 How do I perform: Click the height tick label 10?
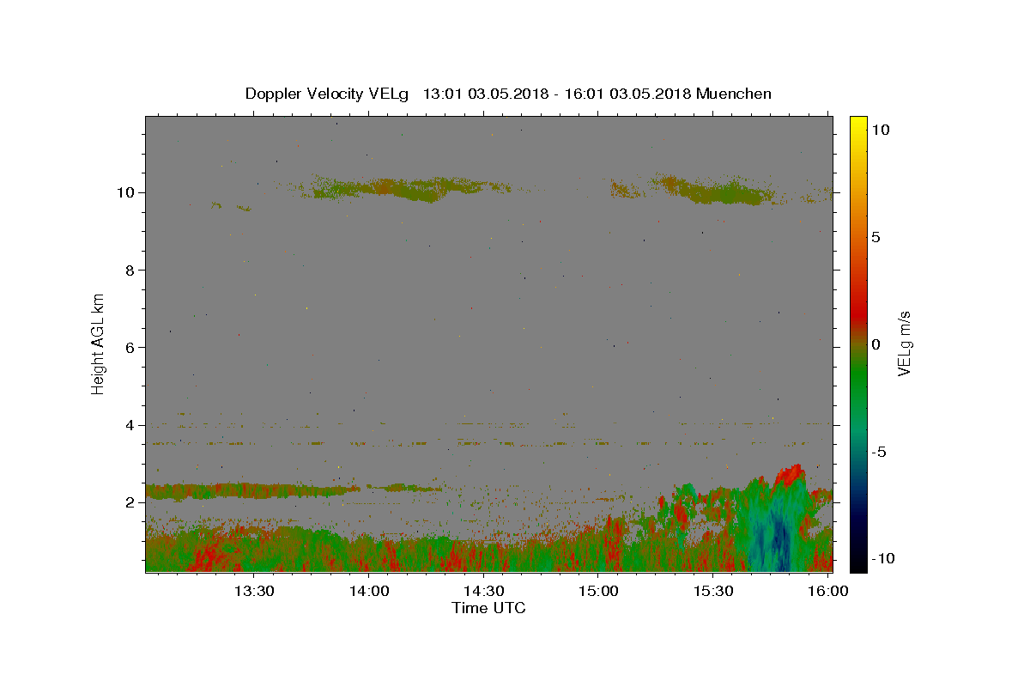[127, 192]
